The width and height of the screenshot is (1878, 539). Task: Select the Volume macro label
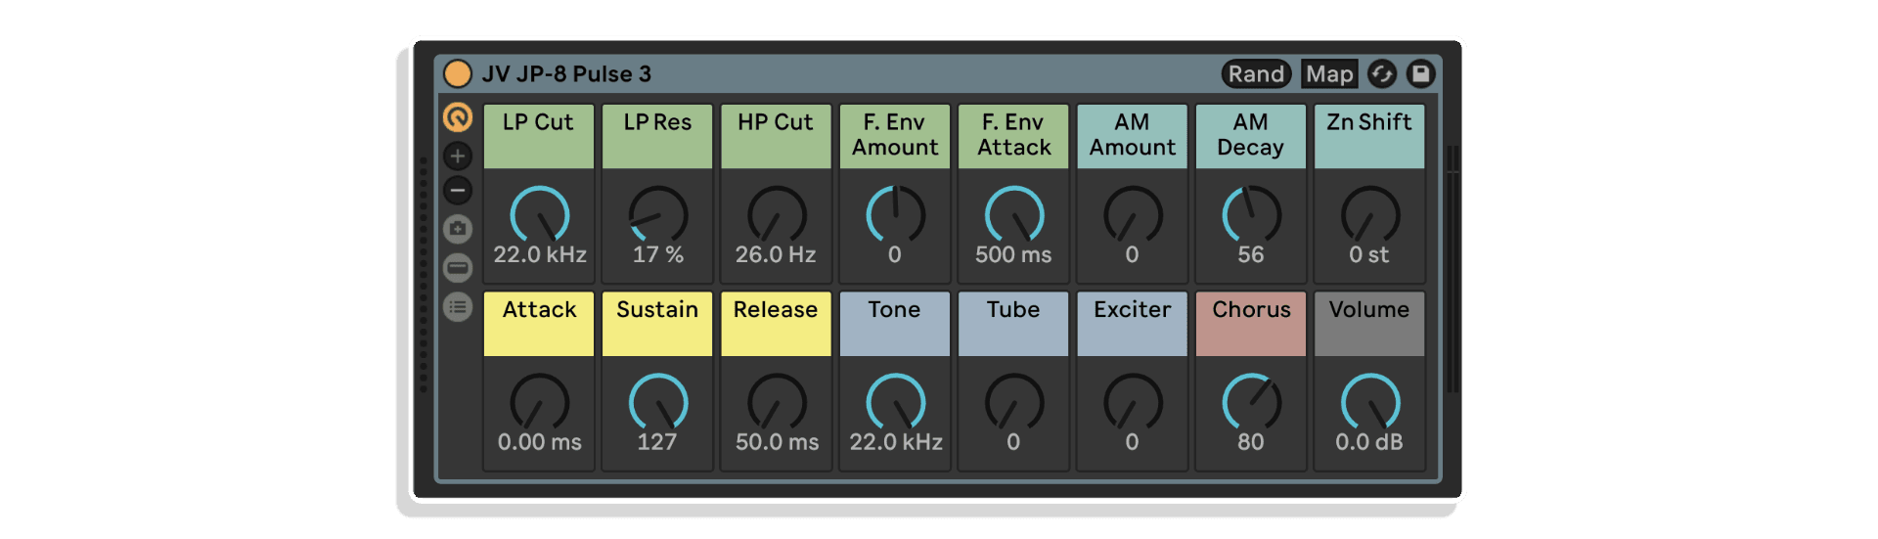pos(1368,310)
